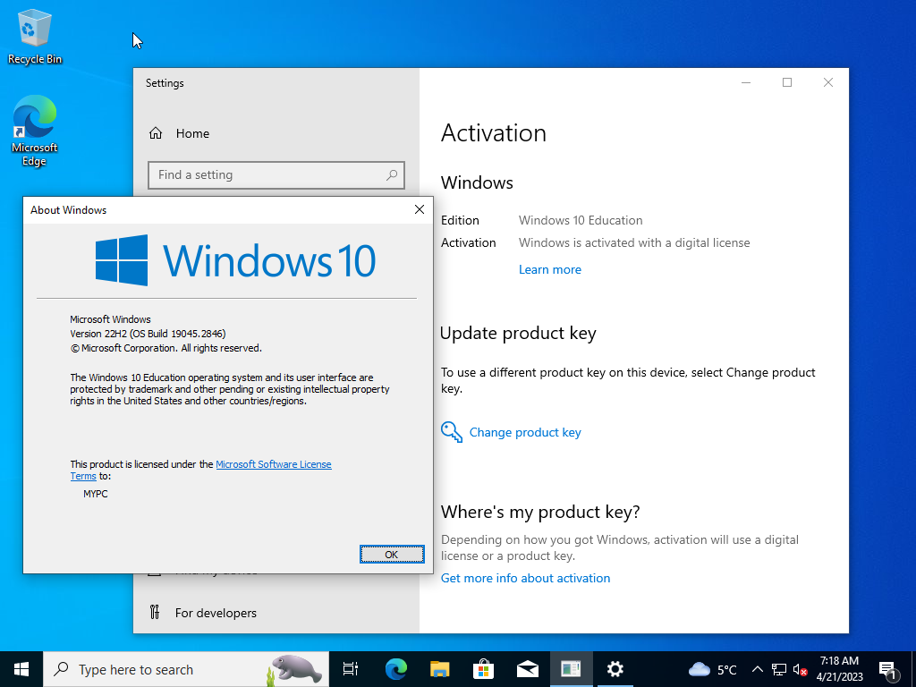This screenshot has width=916, height=687.
Task: Click the search magnifier in Find a setting
Action: [x=392, y=174]
